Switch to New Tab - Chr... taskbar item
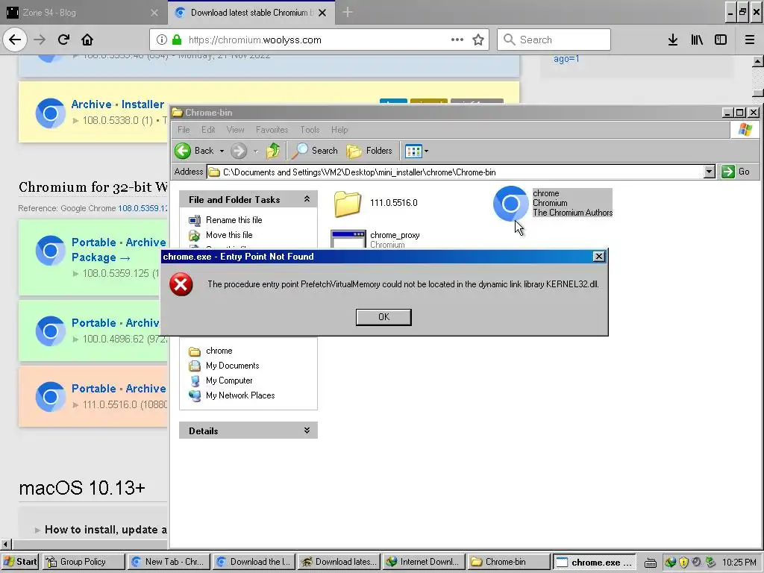 click(169, 562)
